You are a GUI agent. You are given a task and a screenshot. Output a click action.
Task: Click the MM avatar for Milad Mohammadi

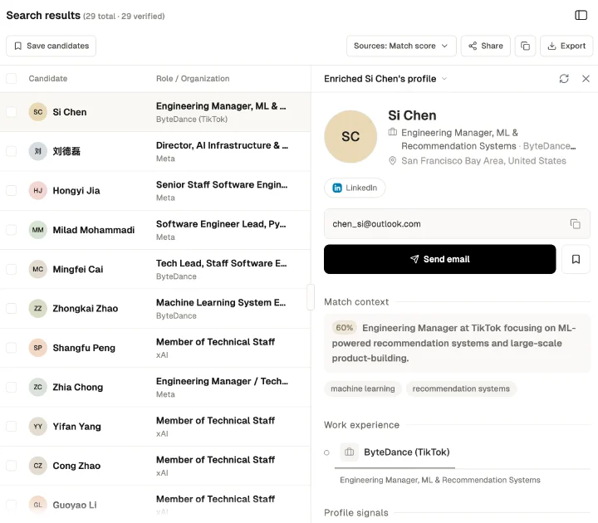[37, 230]
